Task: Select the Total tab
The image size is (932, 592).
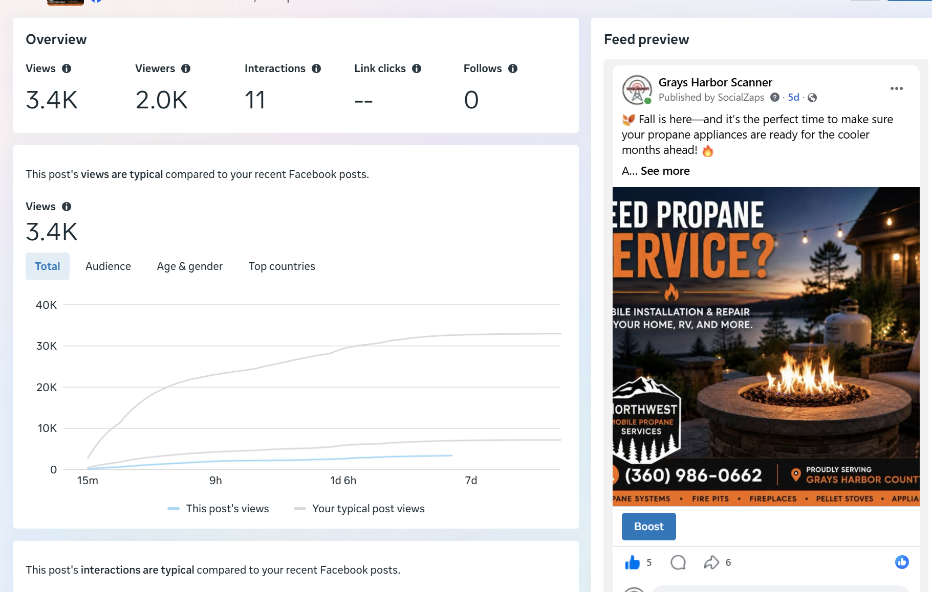Action: (x=48, y=266)
